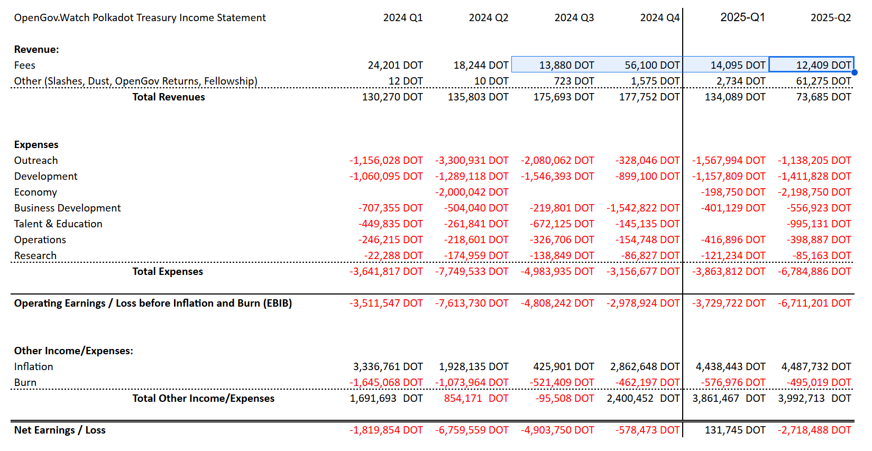
Task: Select Research value -174,959 DOT
Action: click(x=476, y=255)
